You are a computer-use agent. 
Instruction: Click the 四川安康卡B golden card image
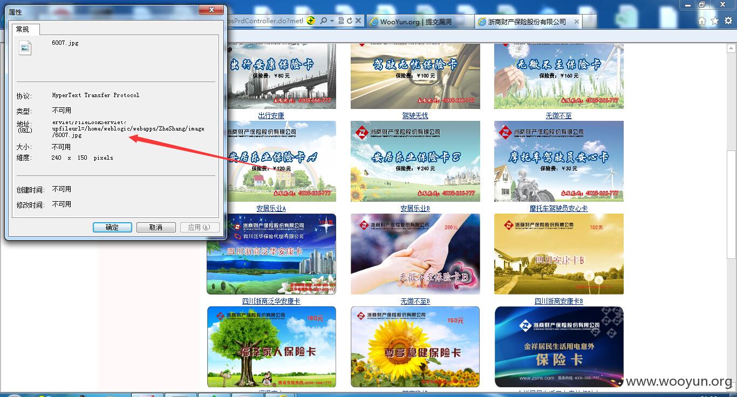[558, 254]
